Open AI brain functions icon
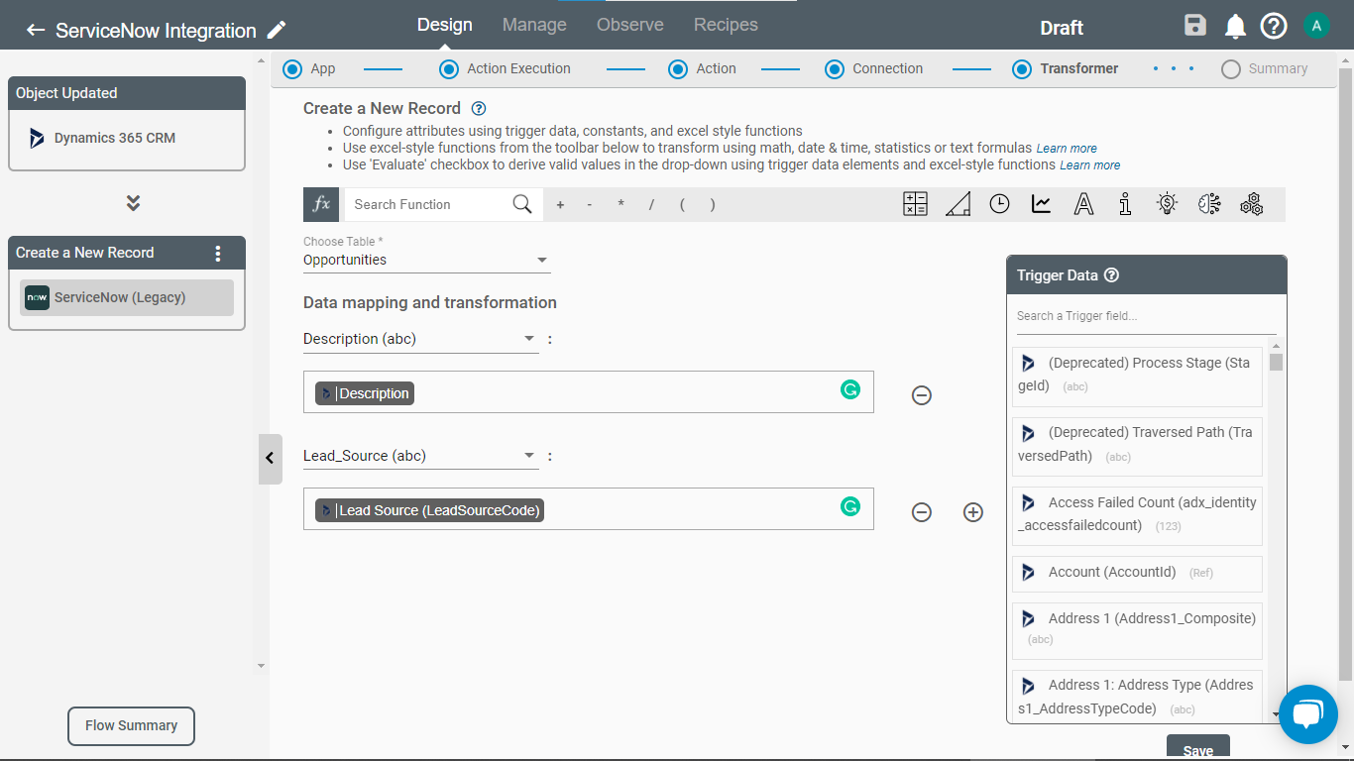The image size is (1354, 761). pyautogui.click(x=1209, y=204)
